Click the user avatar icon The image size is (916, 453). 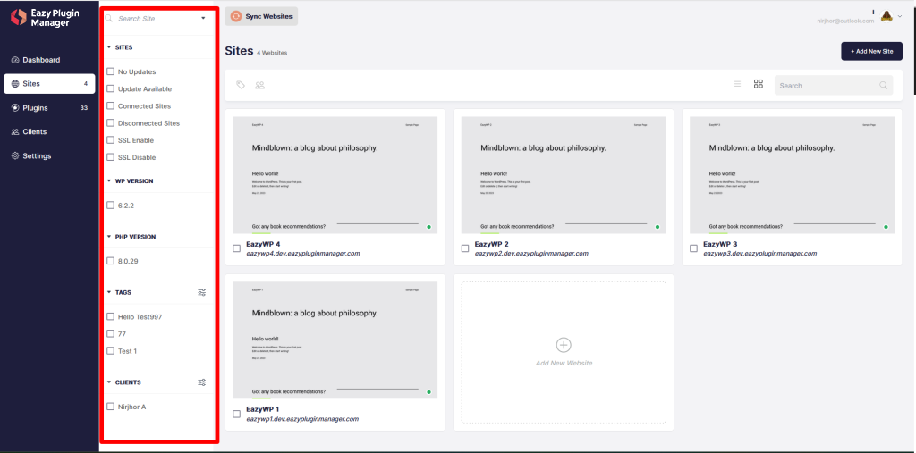(x=886, y=16)
